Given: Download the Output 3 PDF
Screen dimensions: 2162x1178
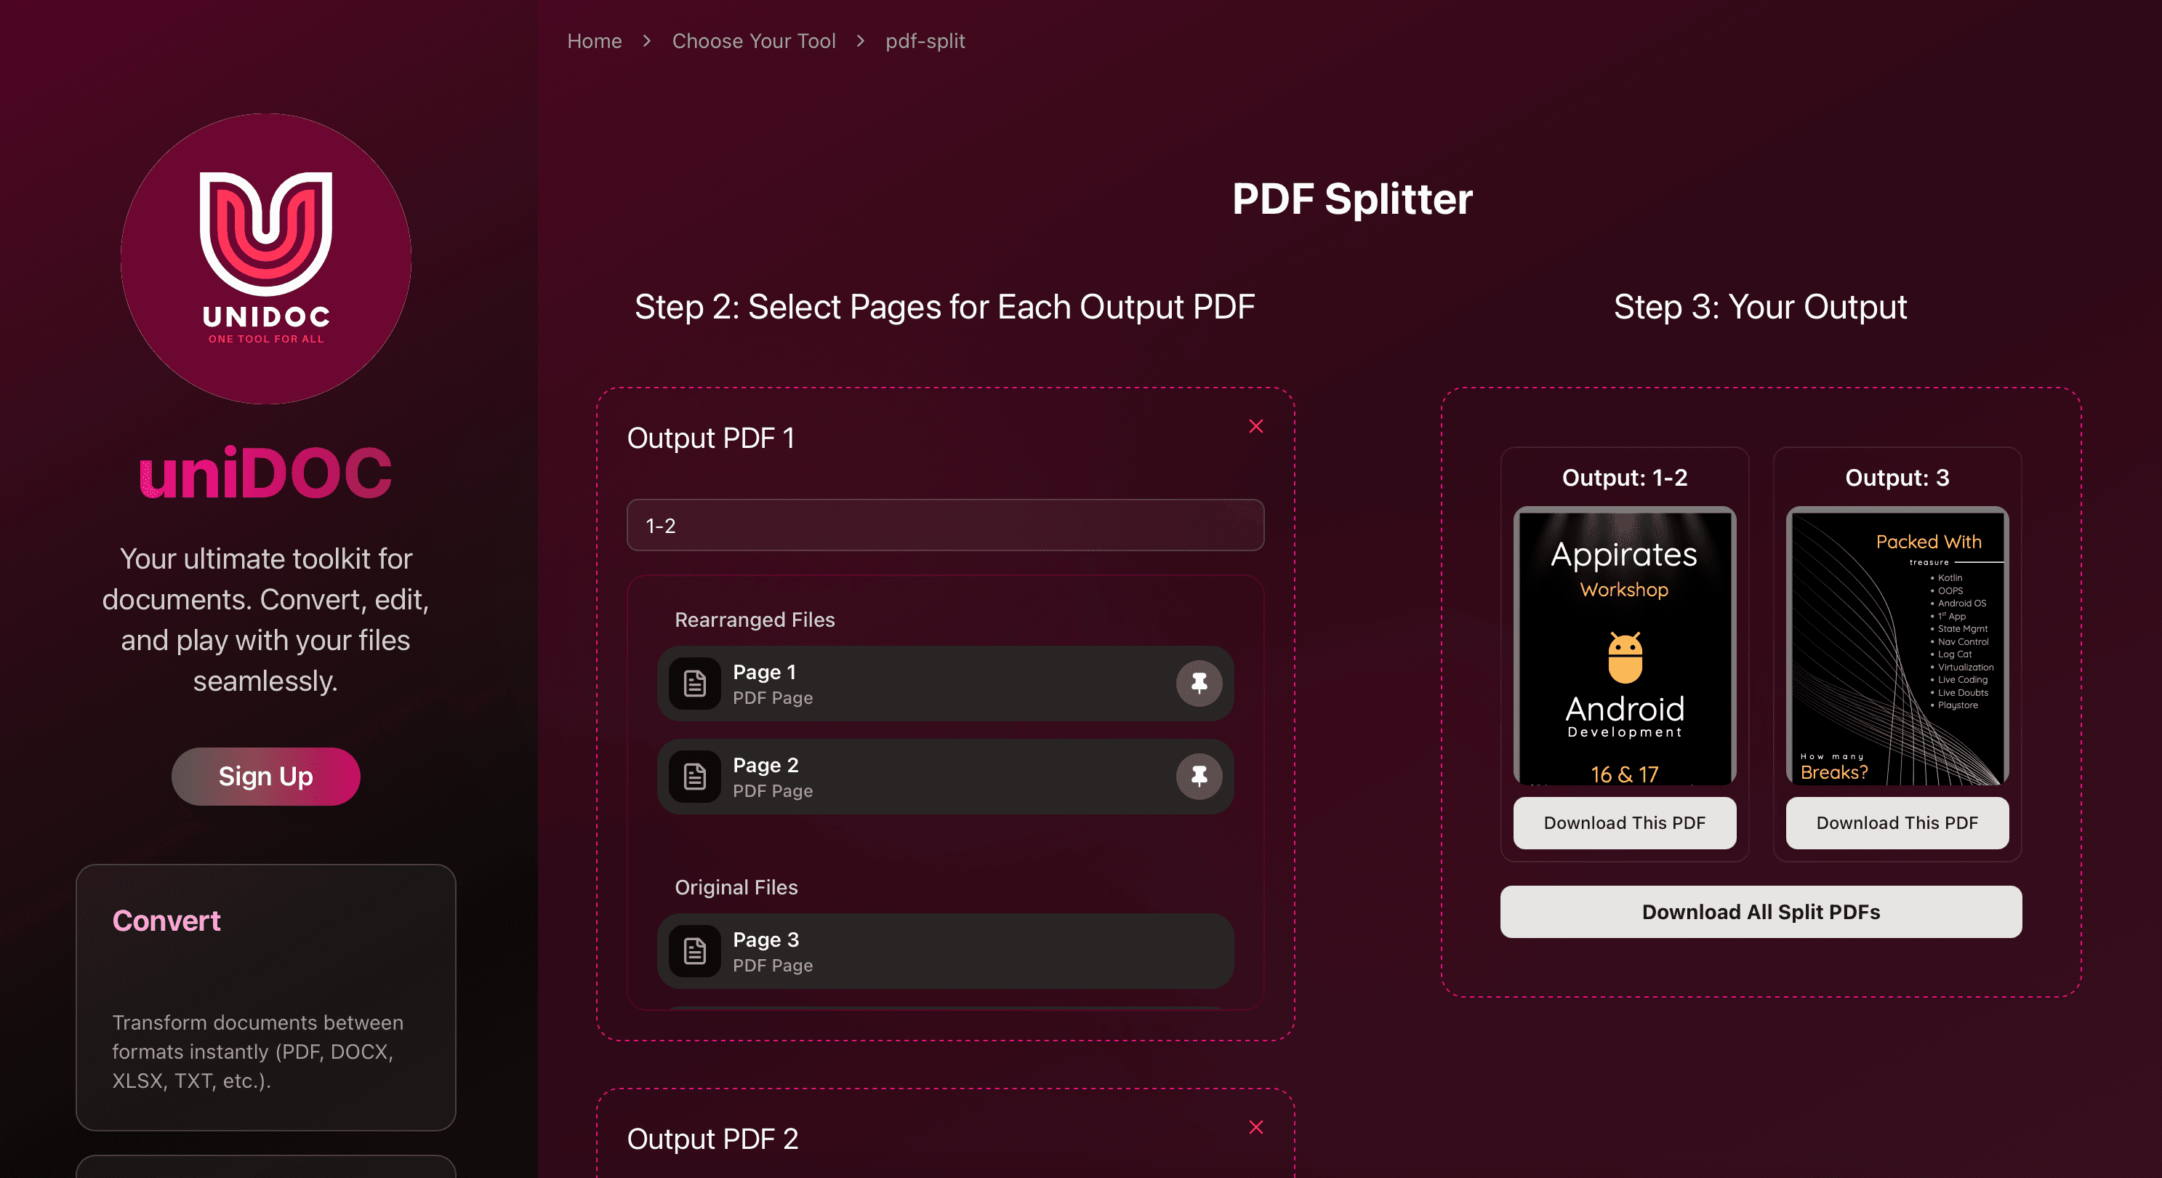Looking at the screenshot, I should [1897, 823].
